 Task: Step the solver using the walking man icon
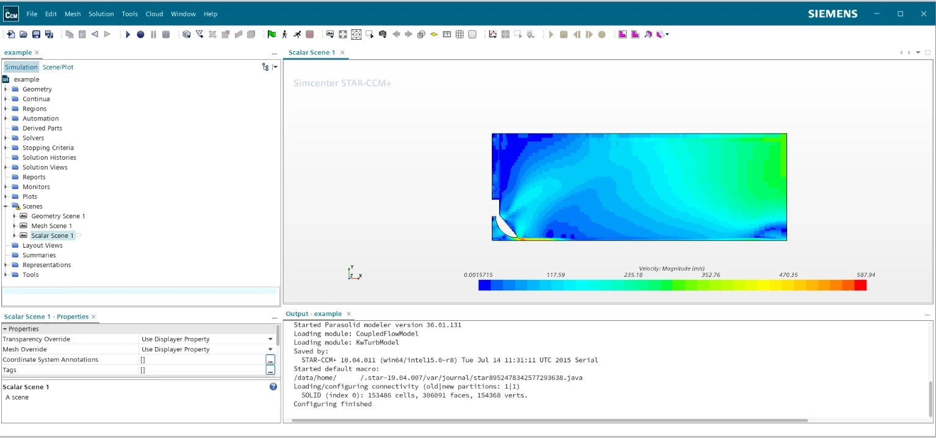tap(284, 34)
